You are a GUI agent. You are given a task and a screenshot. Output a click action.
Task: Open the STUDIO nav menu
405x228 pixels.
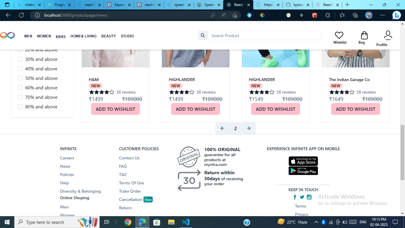coord(127,36)
